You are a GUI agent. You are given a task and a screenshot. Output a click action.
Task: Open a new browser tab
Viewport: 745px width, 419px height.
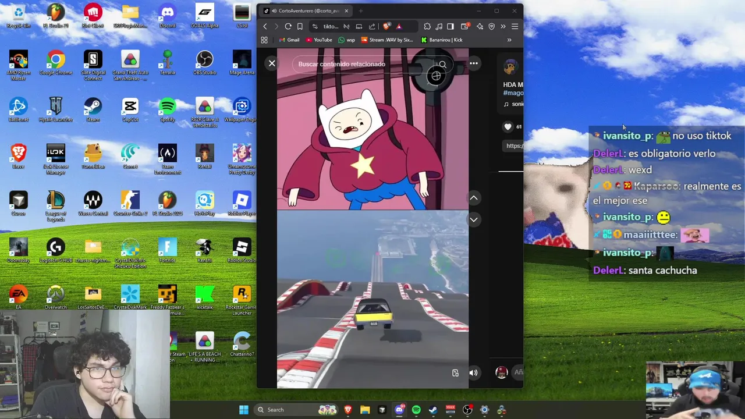361,10
